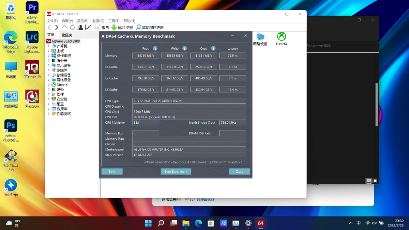Select 配置 in the tree

point(58,104)
